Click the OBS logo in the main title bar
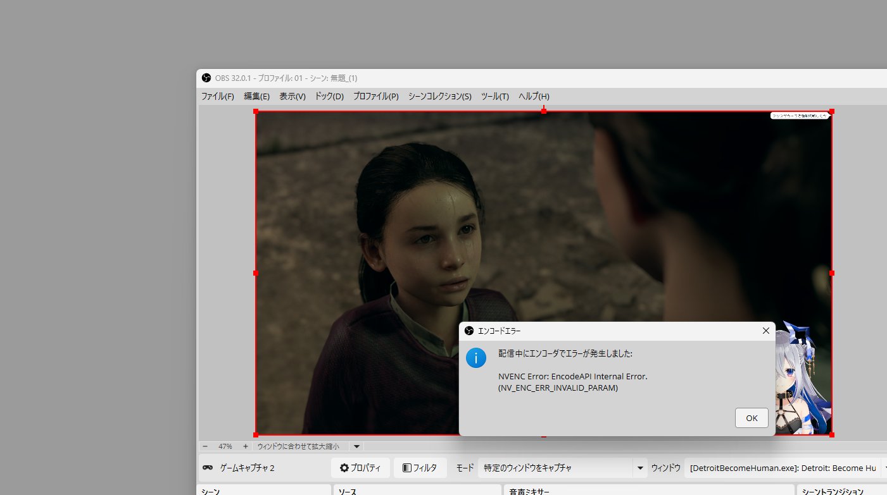887x495 pixels. [206, 78]
